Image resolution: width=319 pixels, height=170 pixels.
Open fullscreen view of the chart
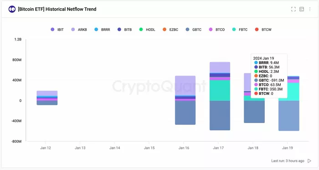click(x=293, y=9)
